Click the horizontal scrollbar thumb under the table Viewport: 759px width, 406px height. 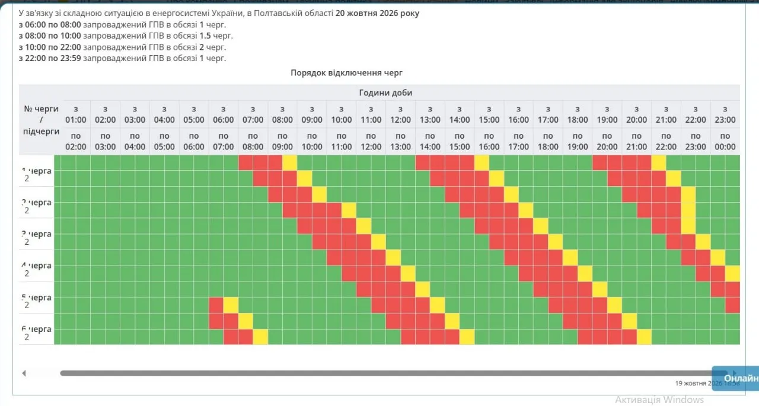coord(393,373)
